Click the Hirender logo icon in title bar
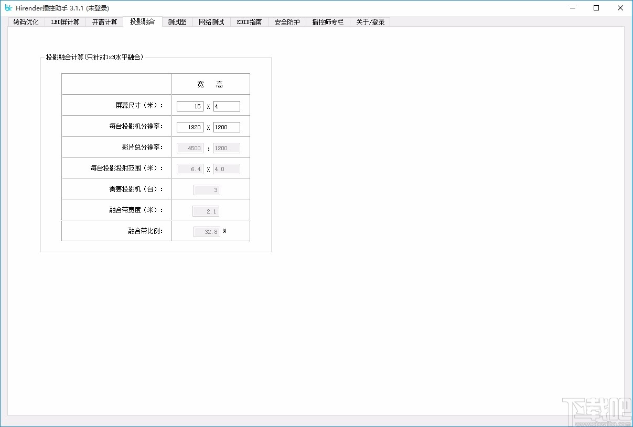This screenshot has width=633, height=427. tap(7, 8)
